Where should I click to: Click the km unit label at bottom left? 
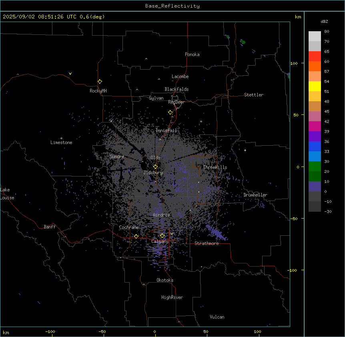click(6, 332)
